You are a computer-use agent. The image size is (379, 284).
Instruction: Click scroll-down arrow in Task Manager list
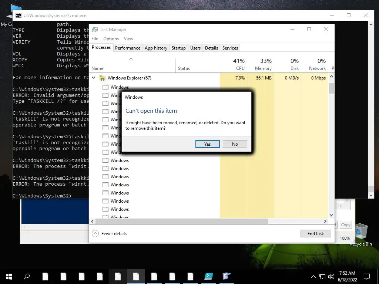(331, 215)
